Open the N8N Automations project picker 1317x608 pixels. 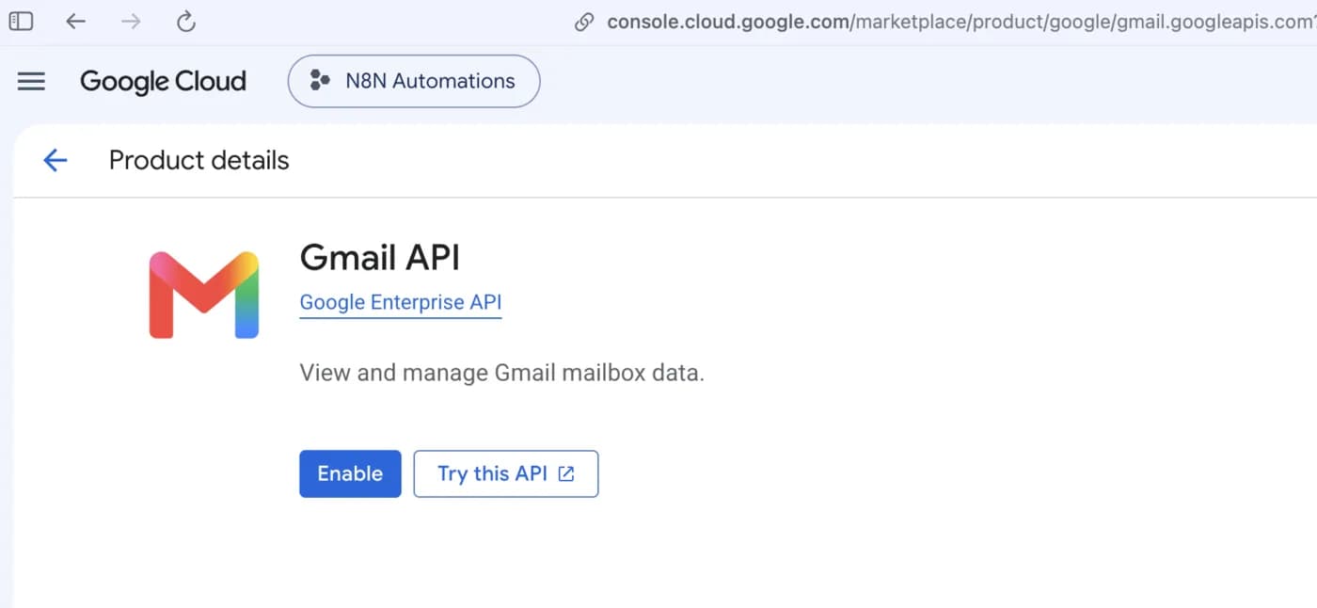tap(414, 81)
